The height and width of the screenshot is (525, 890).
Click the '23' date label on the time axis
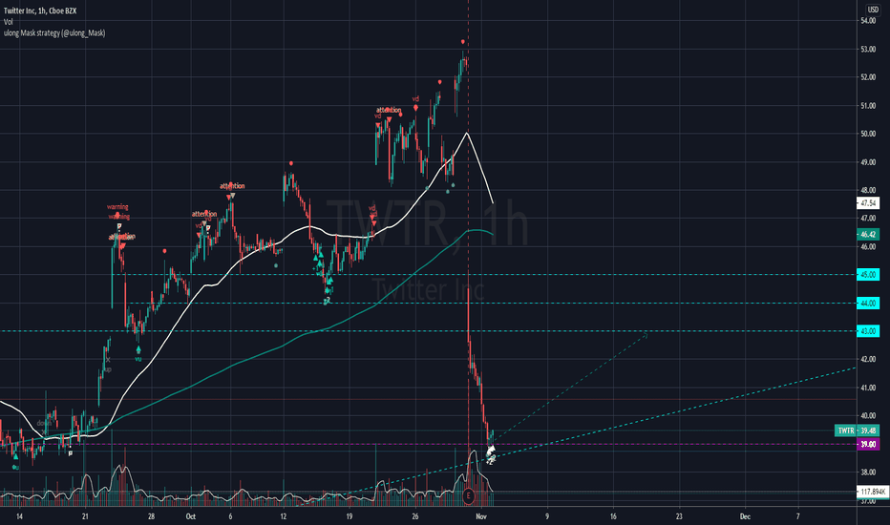point(679,516)
